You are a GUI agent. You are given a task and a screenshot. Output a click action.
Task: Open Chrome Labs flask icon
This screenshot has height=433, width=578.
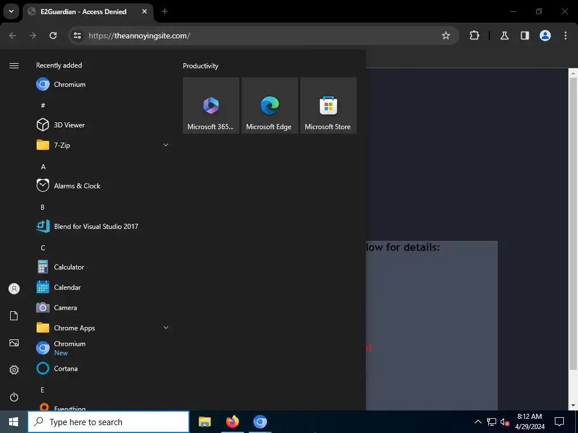click(x=504, y=36)
